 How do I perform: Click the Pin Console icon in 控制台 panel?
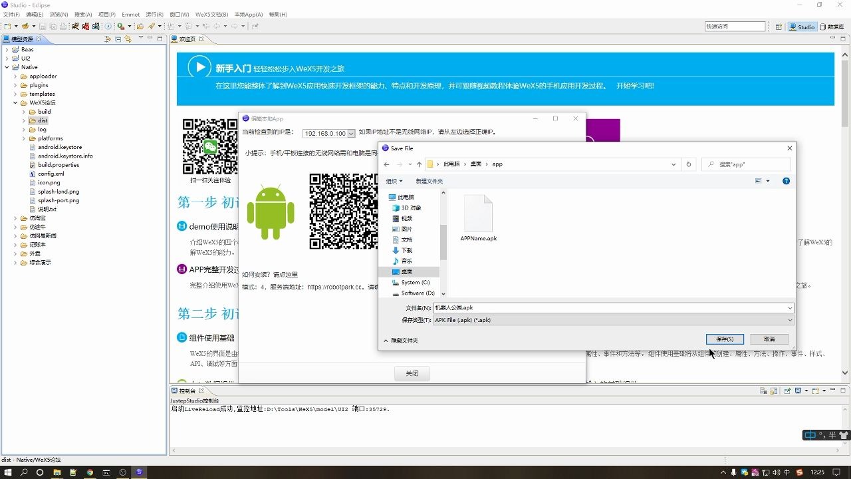click(787, 391)
